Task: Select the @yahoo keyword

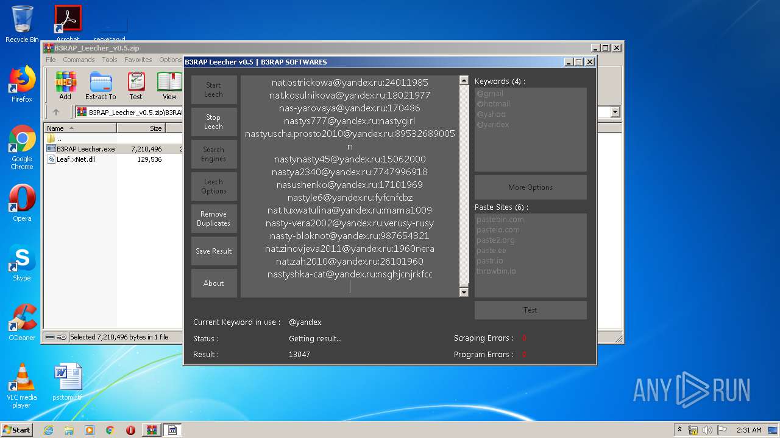Action: (491, 114)
